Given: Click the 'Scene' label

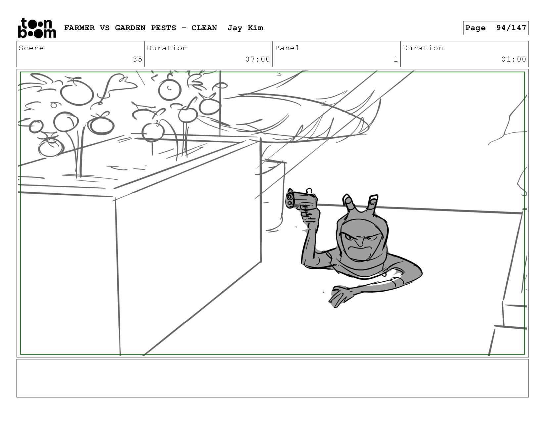Looking at the screenshot, I should point(31,48).
